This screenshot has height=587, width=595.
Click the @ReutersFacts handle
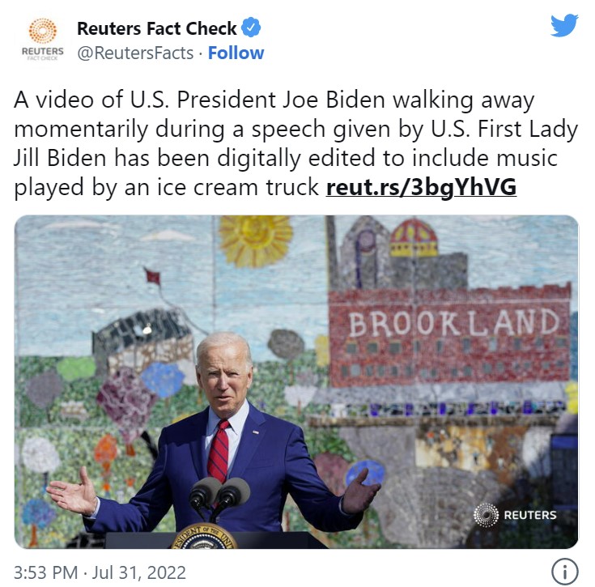click(135, 53)
